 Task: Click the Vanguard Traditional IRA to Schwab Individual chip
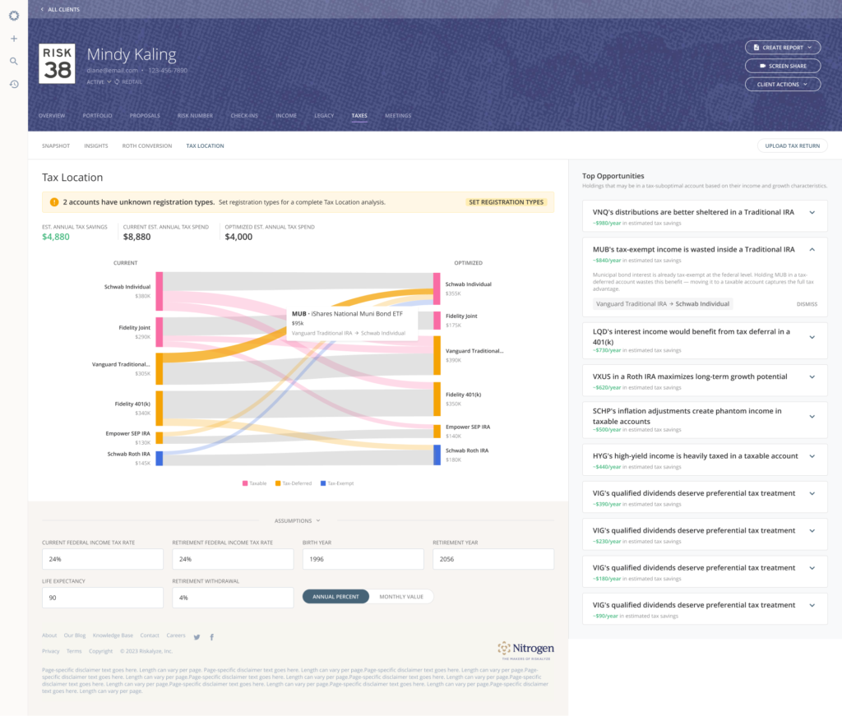pyautogui.click(x=663, y=304)
